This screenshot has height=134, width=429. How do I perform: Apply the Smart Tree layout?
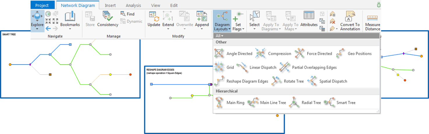(340, 103)
